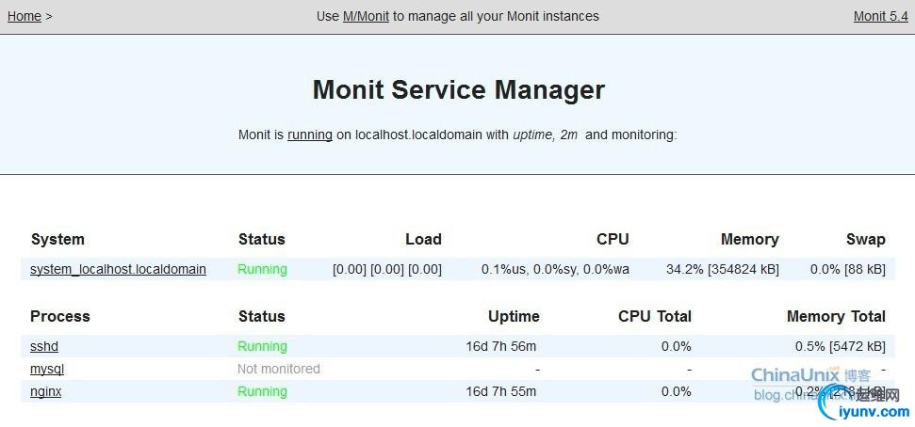Click the Home breadcrumb link
Image resolution: width=915 pixels, height=427 pixels.
[24, 16]
